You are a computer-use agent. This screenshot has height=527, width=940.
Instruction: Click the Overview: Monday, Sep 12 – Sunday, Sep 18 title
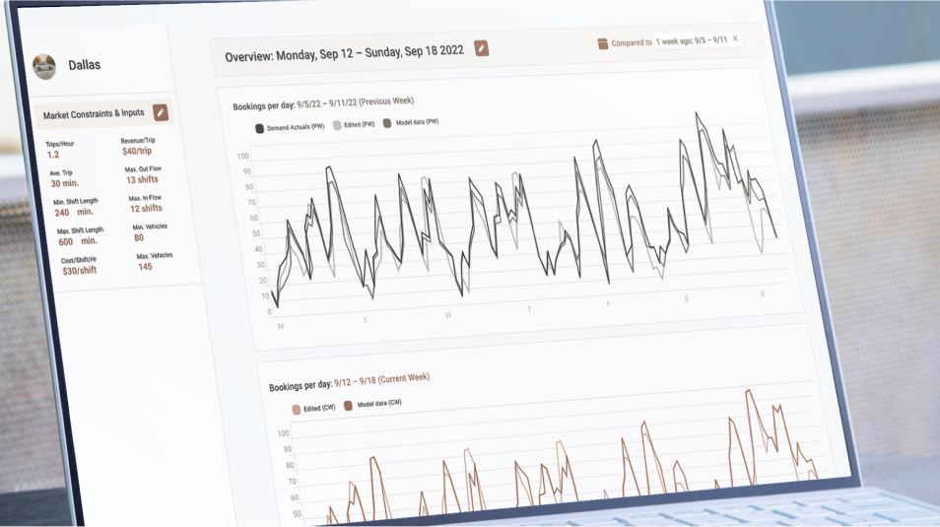click(x=344, y=55)
